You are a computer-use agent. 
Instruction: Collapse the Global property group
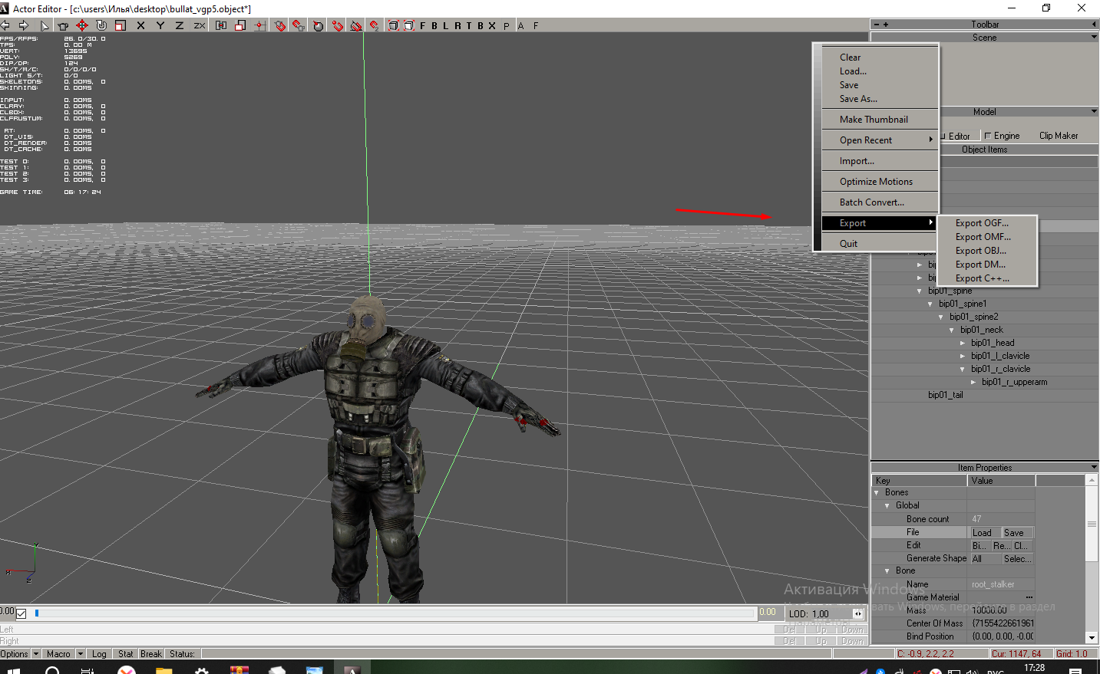[887, 506]
